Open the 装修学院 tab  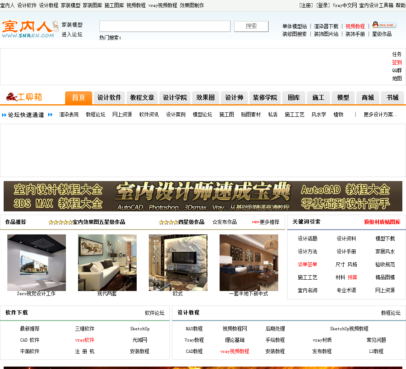[x=265, y=97]
